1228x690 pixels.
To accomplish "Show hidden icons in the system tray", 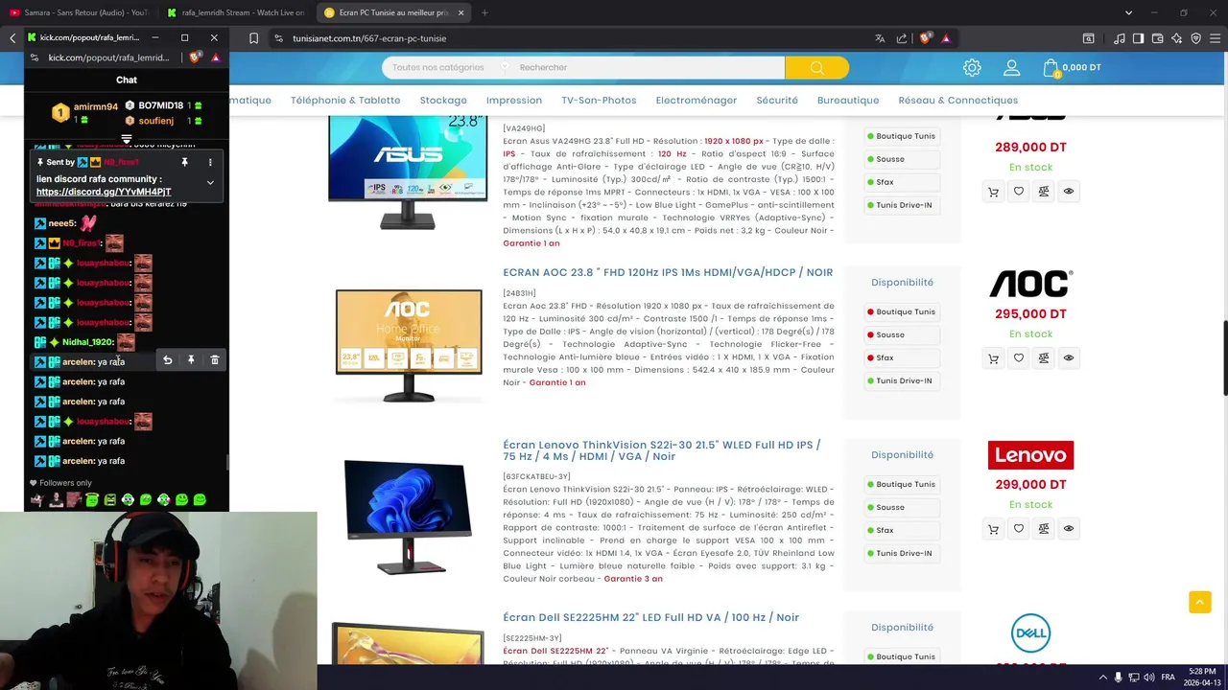I will (1102, 677).
